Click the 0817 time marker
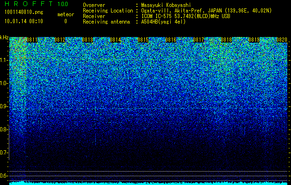Viewport: 291px width, 185px height. pos(198,40)
